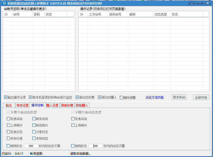This screenshot has height=157, width=213.
Task: Click the 全部开始 button
Action: pos(201,97)
